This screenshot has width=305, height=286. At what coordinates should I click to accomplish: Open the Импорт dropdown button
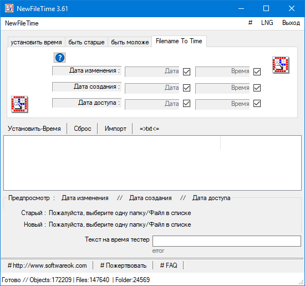pyautogui.click(x=115, y=129)
